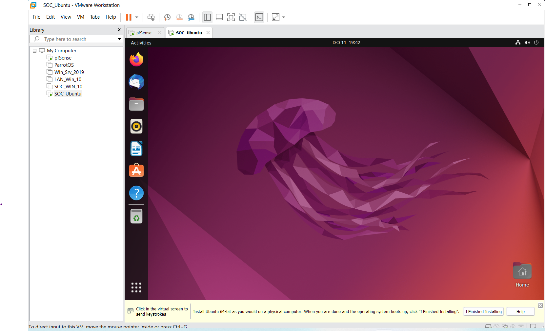Viewport: 545px width, 331px height.
Task: Open the Help menu
Action: [x=111, y=17]
